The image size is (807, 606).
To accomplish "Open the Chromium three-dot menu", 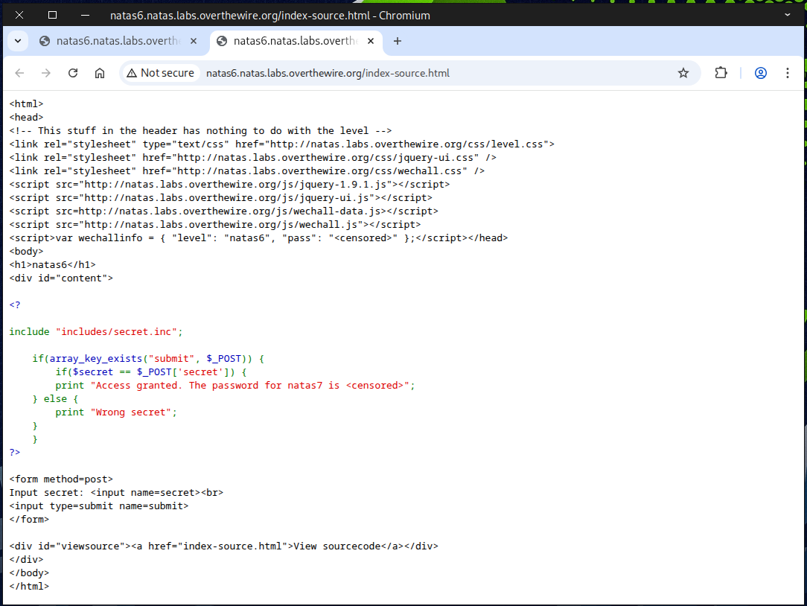I will coord(787,73).
